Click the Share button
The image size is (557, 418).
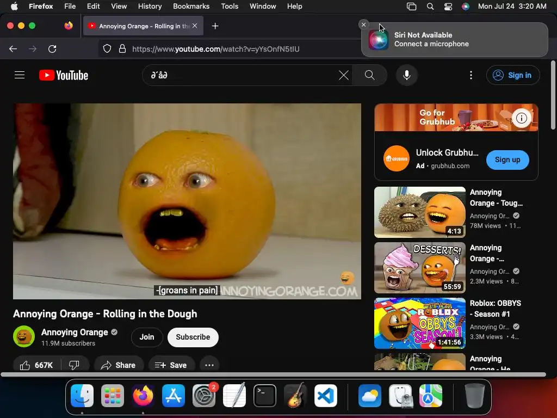(x=118, y=365)
